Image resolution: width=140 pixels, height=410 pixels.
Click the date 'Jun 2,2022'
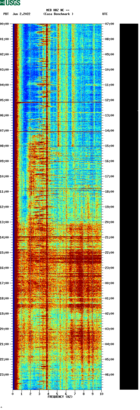click(x=21, y=14)
